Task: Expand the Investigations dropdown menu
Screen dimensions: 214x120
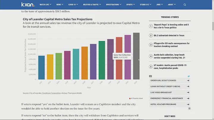Action: click(x=114, y=4)
